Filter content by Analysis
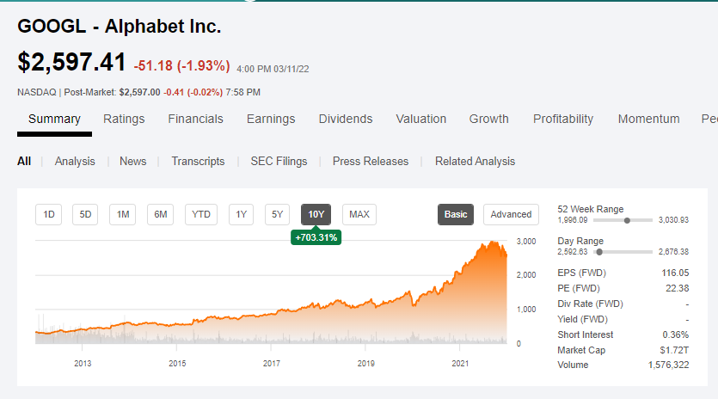 [x=75, y=162]
